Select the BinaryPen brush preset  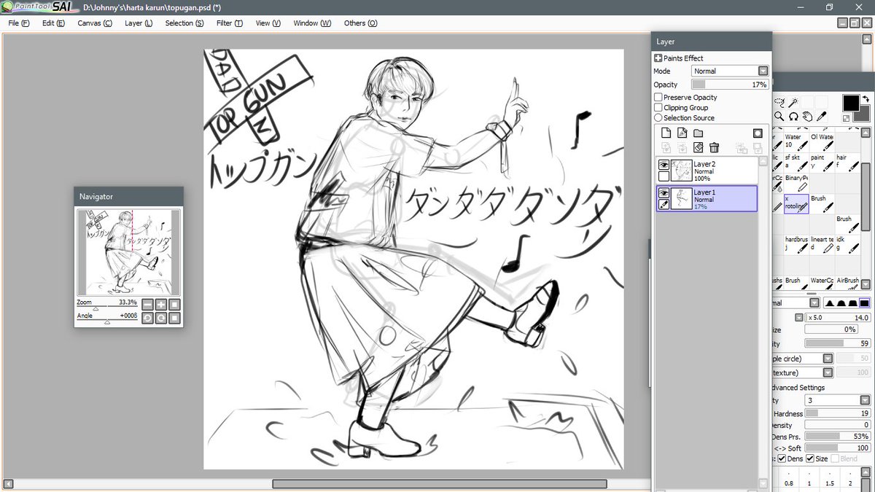[x=796, y=183]
